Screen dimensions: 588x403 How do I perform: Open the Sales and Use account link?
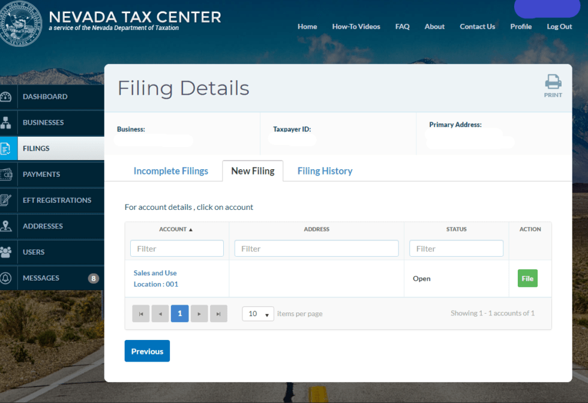click(x=155, y=273)
